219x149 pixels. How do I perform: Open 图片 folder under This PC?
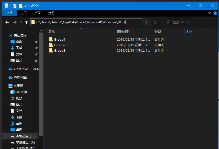[x=19, y=104]
